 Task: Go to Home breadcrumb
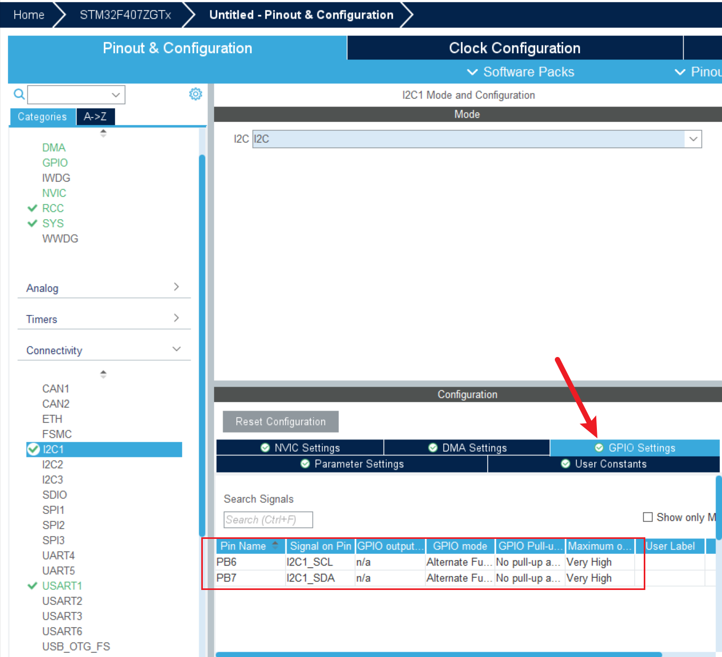coord(29,14)
